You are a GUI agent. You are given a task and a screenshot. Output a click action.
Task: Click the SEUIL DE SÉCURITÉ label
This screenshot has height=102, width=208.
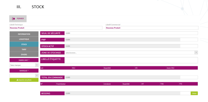(x=52, y=33)
